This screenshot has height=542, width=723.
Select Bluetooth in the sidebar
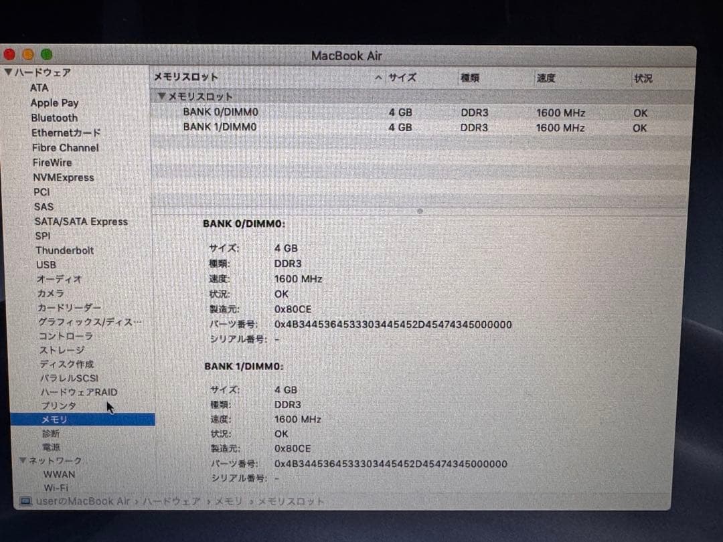tap(54, 118)
